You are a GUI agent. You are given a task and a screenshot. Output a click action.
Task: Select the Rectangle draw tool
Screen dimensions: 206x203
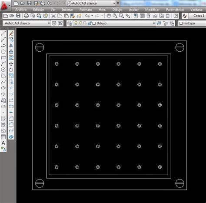pos(3,57)
